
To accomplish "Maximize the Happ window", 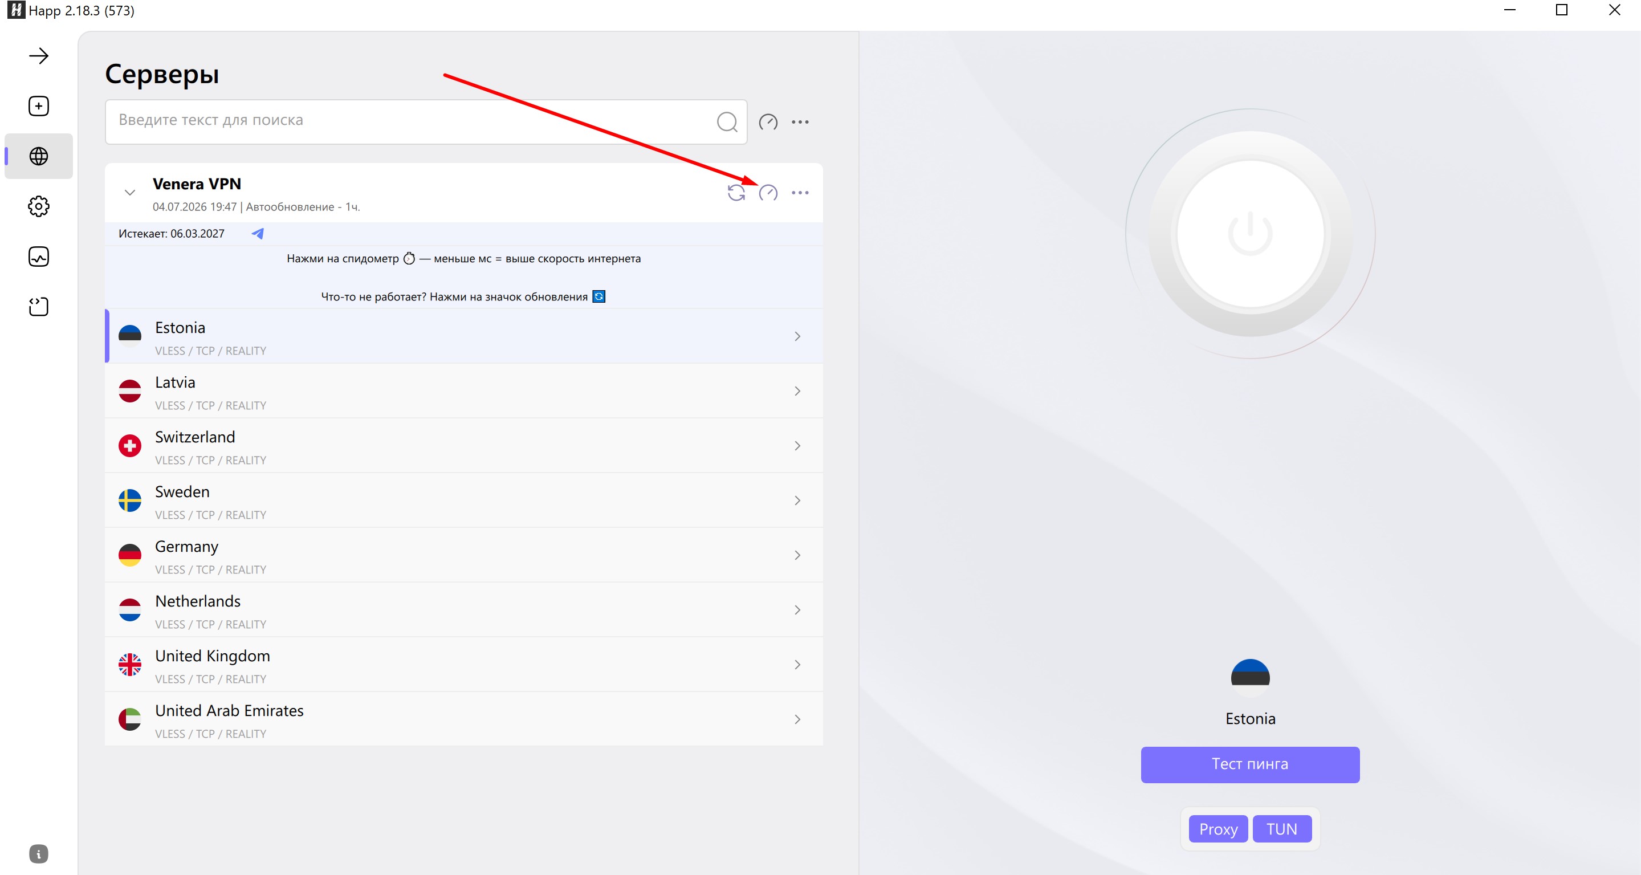I will 1561,10.
